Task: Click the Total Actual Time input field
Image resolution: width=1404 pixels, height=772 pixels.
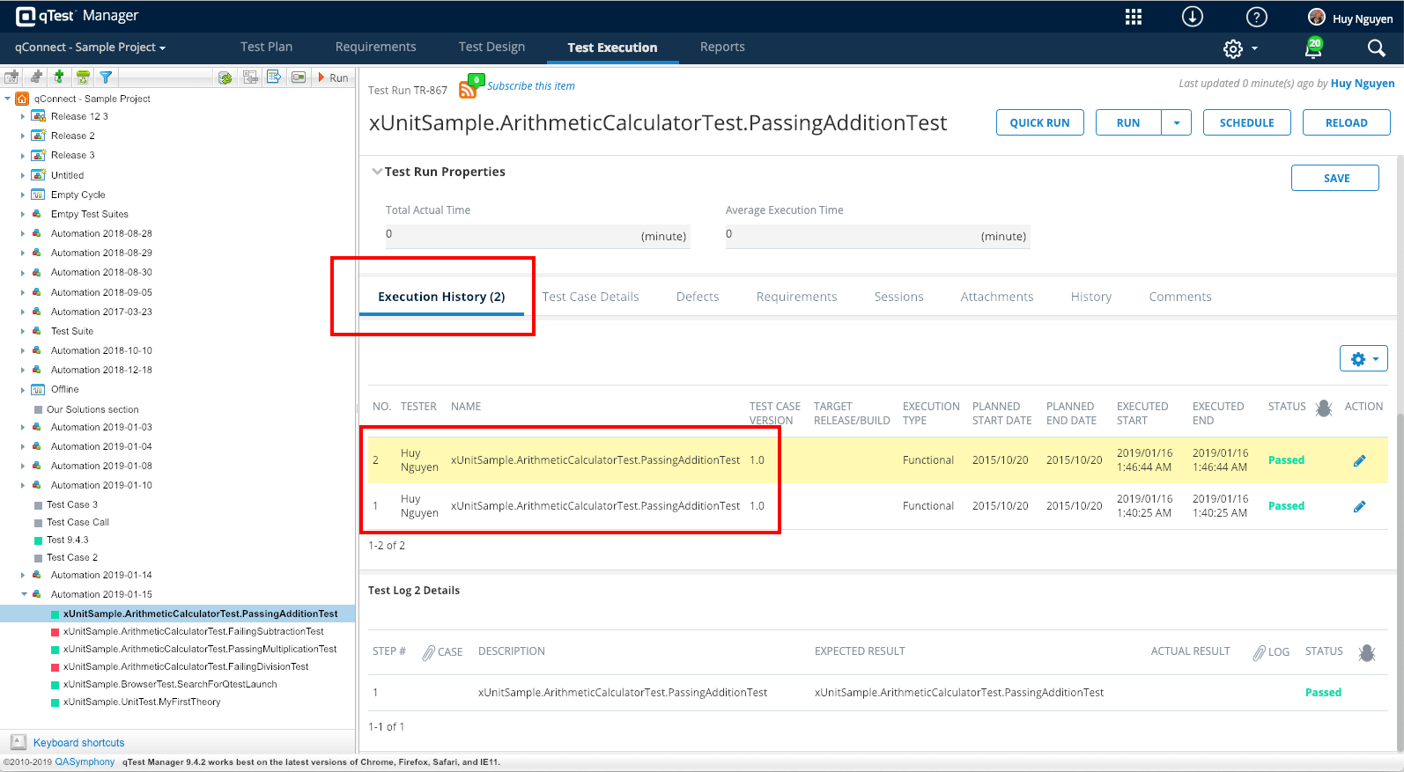Action: (511, 235)
